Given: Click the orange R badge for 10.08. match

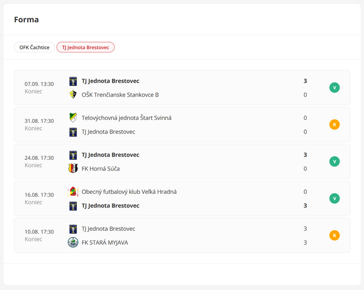Looking at the screenshot, I should 334,236.
